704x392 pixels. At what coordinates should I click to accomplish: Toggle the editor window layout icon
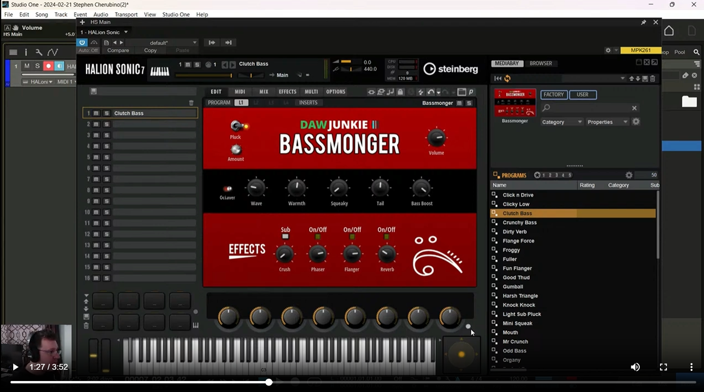[x=462, y=92]
